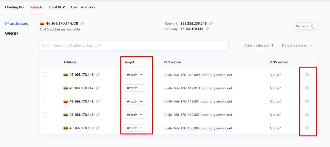Open settings gear for 46.166.170.150
The height and width of the screenshot is (147, 330).
(307, 128)
